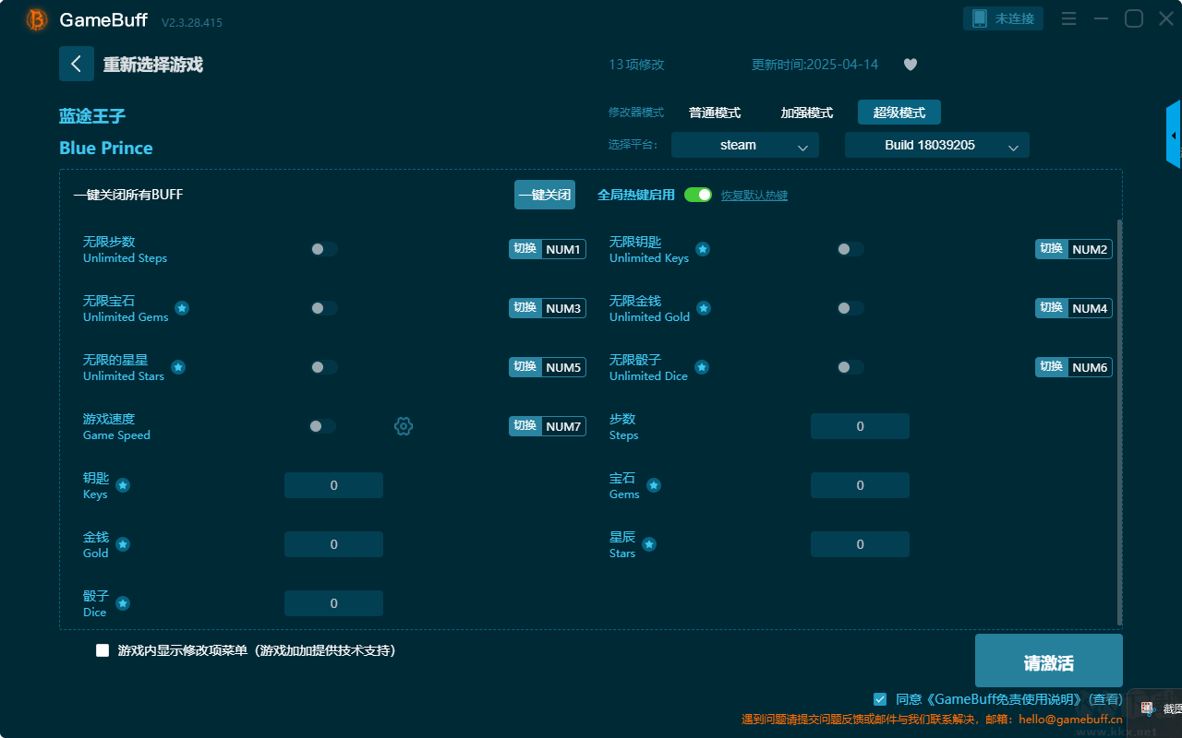Click star badge beside Gold value row

click(123, 544)
